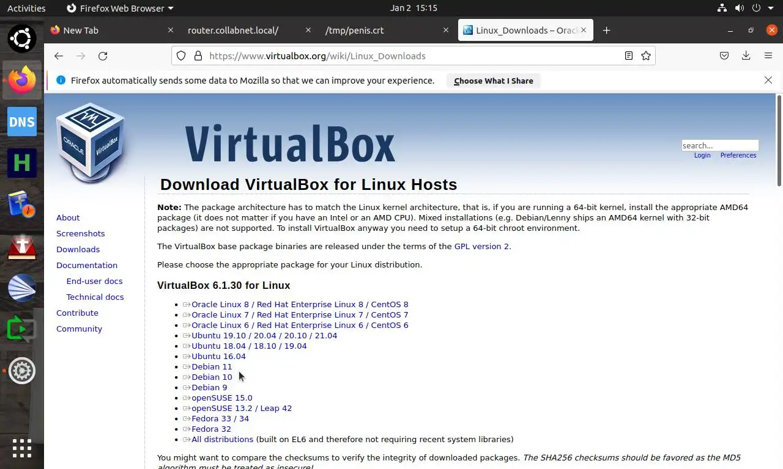Open Settings gear in the dock
This screenshot has width=783, height=469.
pyautogui.click(x=22, y=371)
